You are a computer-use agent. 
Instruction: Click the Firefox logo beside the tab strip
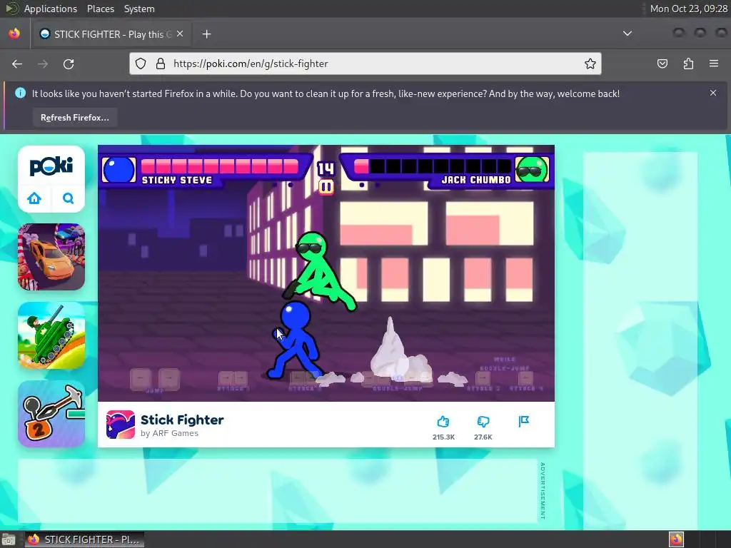coord(14,34)
